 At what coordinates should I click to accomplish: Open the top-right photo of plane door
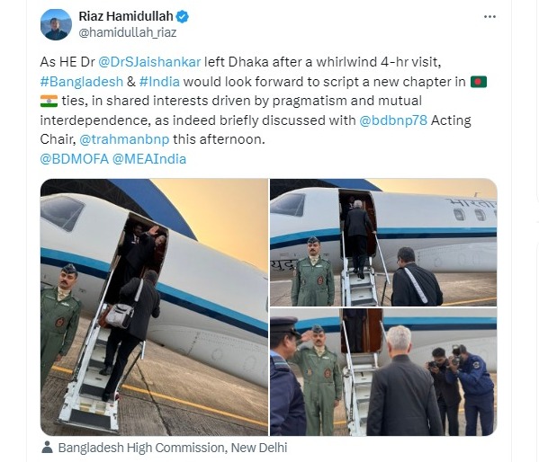pos(383,243)
